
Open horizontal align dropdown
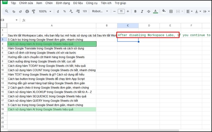[x=189, y=11]
